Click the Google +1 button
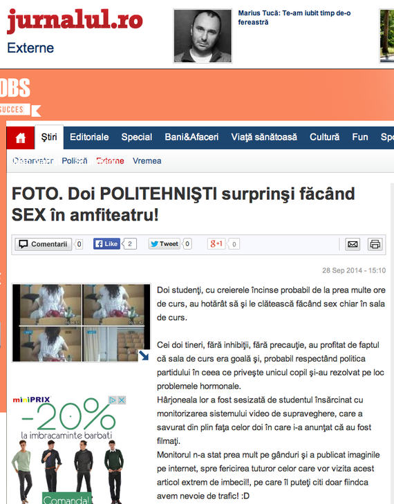Screen dimensions: 394x504 pyautogui.click(x=216, y=243)
